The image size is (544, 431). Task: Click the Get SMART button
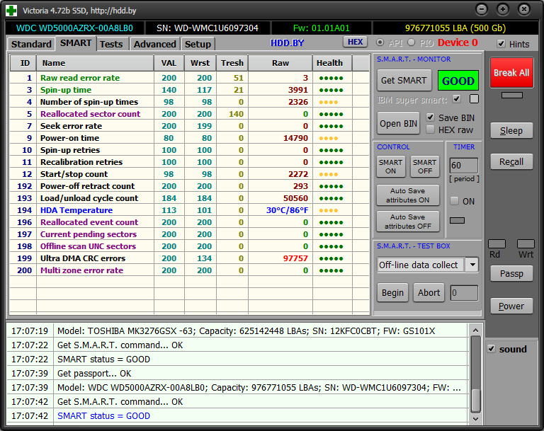(404, 81)
